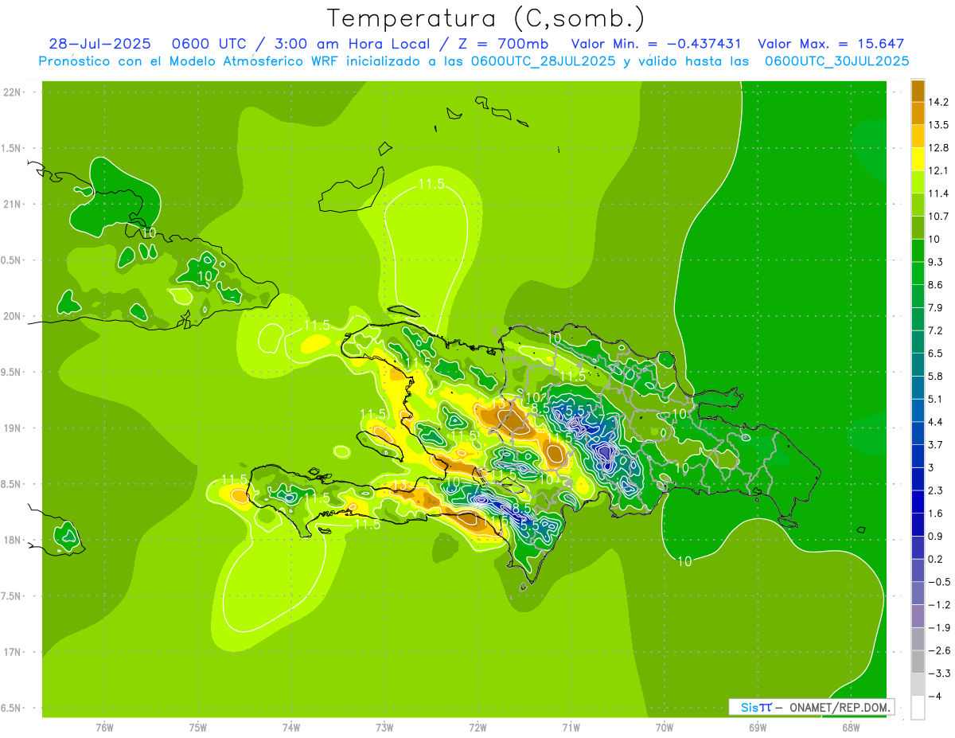Click the 10.7 value on the color legend
The image size is (955, 738).
point(937,216)
